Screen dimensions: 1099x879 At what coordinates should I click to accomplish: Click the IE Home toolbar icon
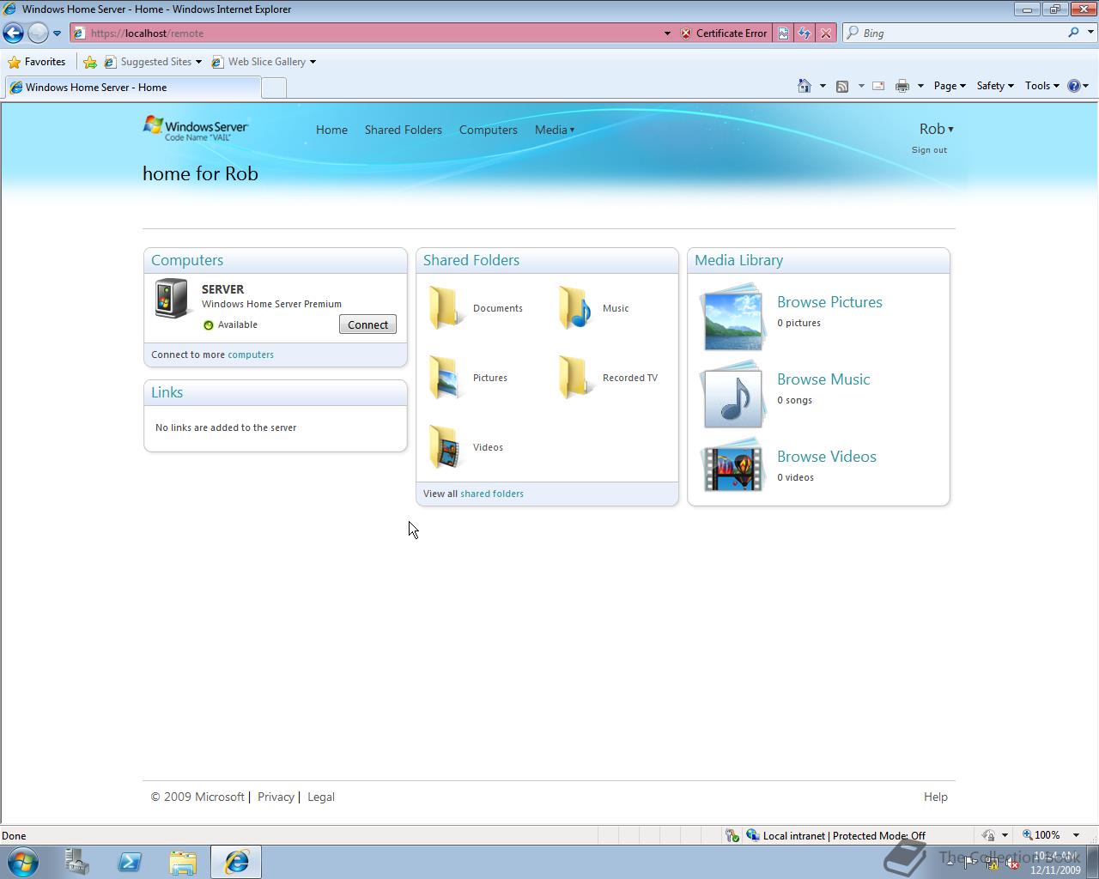pyautogui.click(x=805, y=86)
